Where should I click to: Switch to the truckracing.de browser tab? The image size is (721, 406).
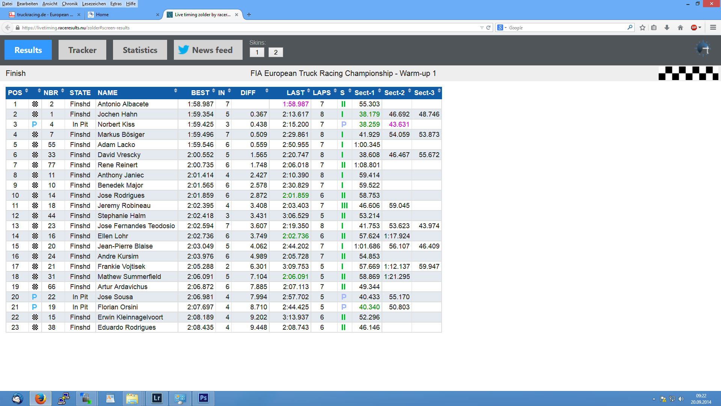pyautogui.click(x=44, y=15)
